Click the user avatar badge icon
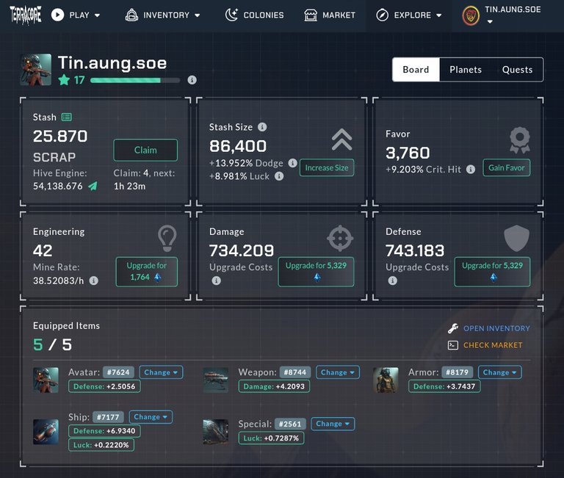 471,16
